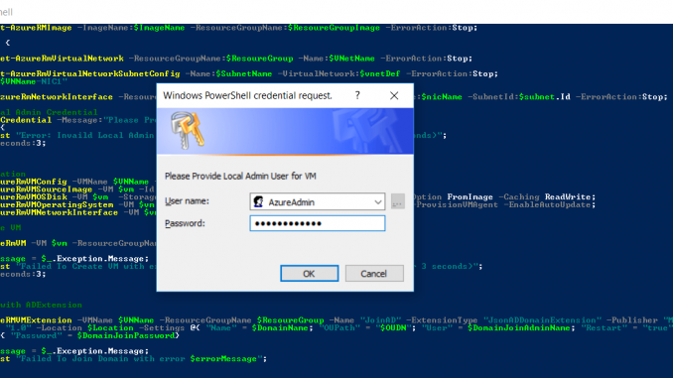Click '$DomainJoinPassword' variable in script
673x378 pixels.
(126, 335)
